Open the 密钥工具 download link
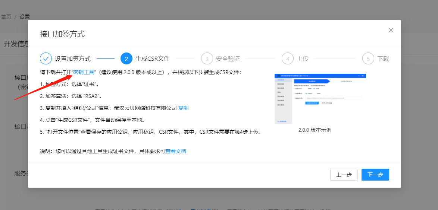The image size is (438, 210). pos(84,72)
